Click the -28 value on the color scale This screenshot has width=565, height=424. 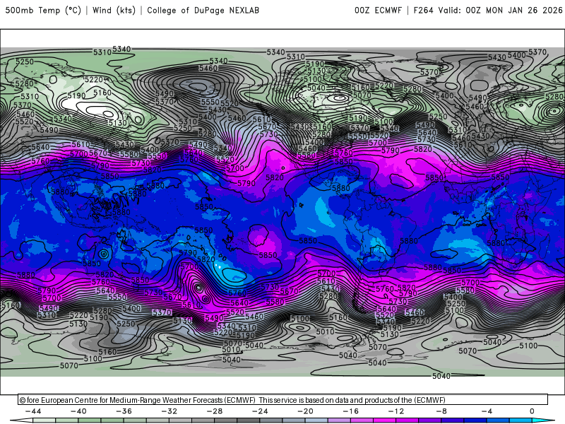pyautogui.click(x=215, y=411)
